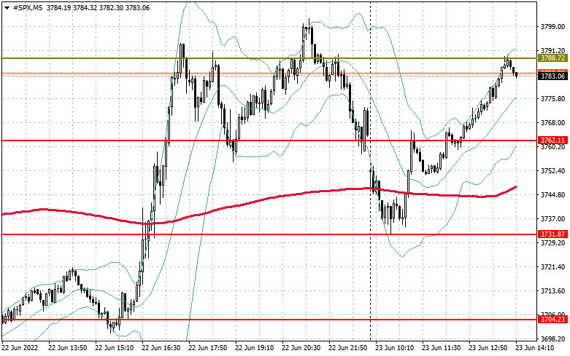Click the 3799.00 price scale value
Screen dimensions: 570x356
(x=553, y=27)
